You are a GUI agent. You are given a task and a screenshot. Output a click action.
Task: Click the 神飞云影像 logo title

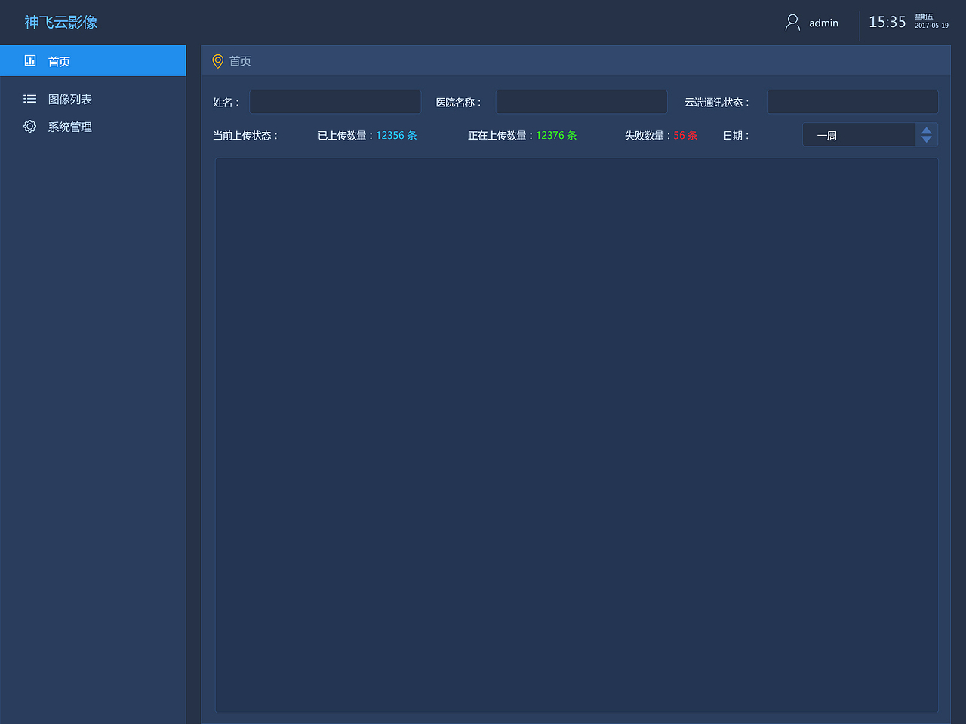[61, 23]
